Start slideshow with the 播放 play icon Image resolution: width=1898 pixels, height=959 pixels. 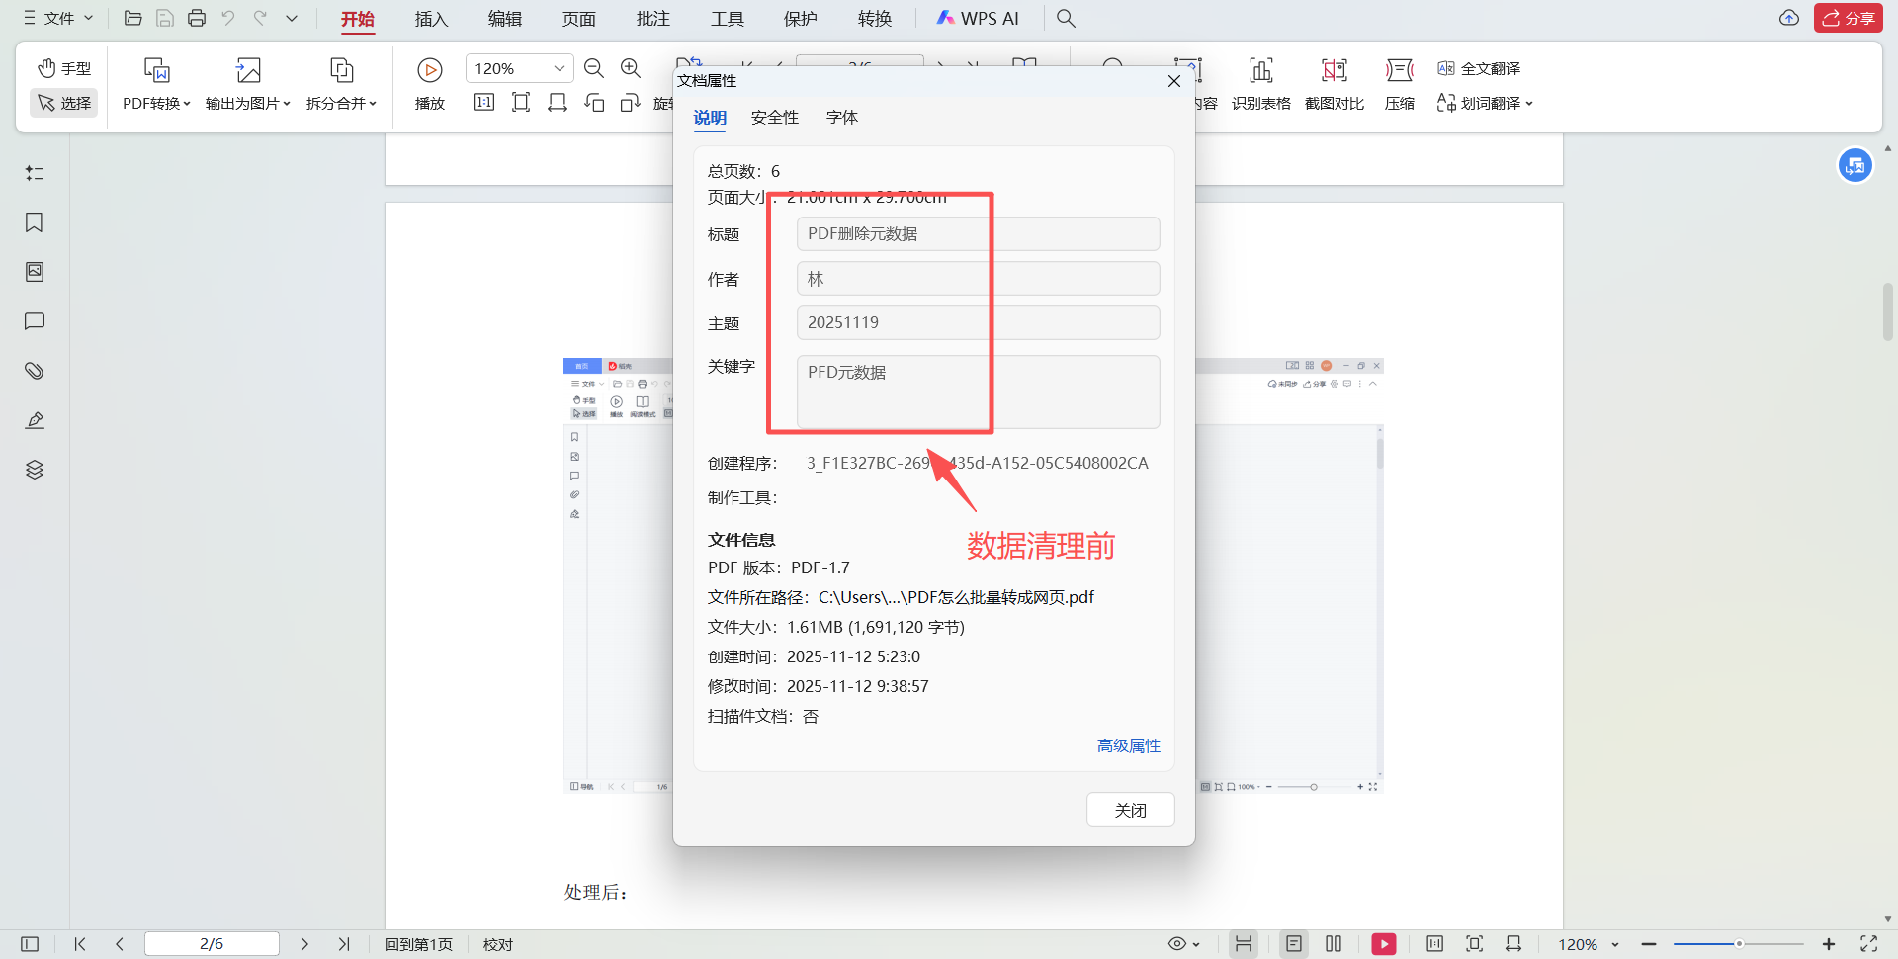(429, 69)
